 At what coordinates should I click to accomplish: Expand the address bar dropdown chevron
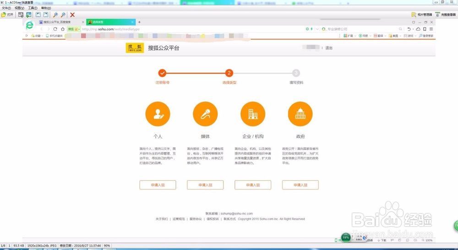[317, 29]
